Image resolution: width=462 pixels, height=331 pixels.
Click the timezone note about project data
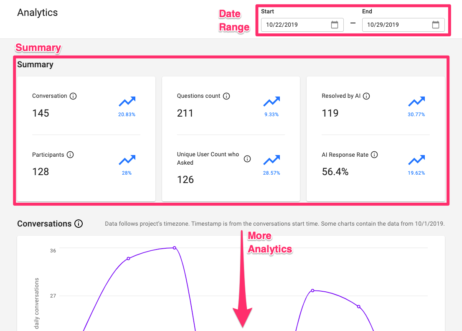tap(274, 224)
